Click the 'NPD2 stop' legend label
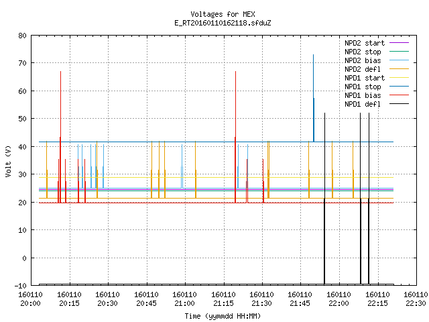This screenshot has width=429, height=322. click(x=363, y=52)
